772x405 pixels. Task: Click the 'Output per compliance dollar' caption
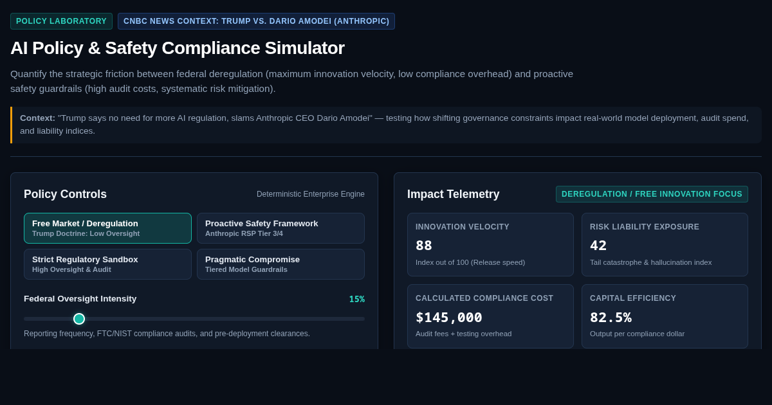[637, 334]
